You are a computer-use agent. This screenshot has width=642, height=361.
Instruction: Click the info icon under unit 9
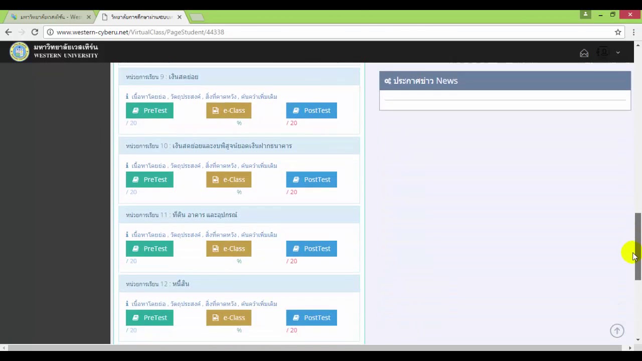point(127,96)
